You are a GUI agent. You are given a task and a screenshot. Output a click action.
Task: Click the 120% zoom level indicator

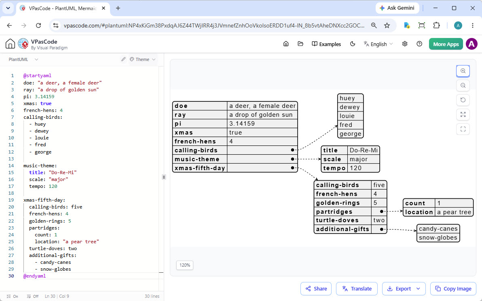pyautogui.click(x=185, y=265)
